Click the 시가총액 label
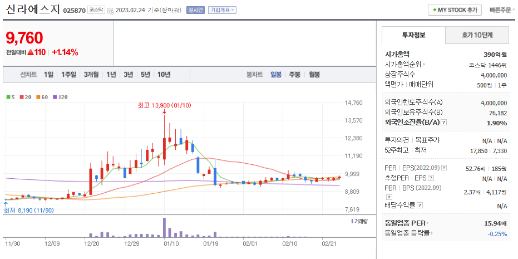518x259 pixels. tap(397, 55)
